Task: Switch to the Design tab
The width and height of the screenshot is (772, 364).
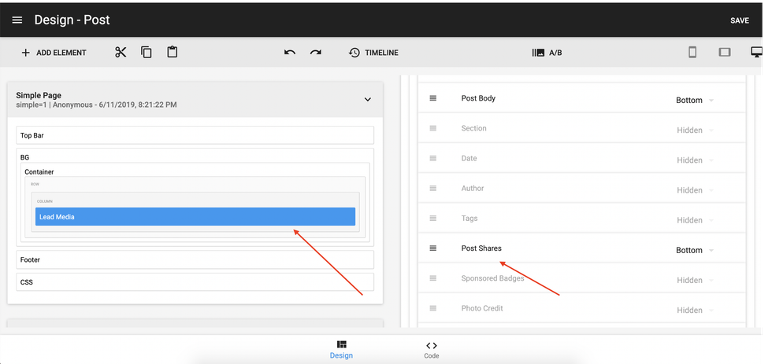Action: [x=341, y=350]
